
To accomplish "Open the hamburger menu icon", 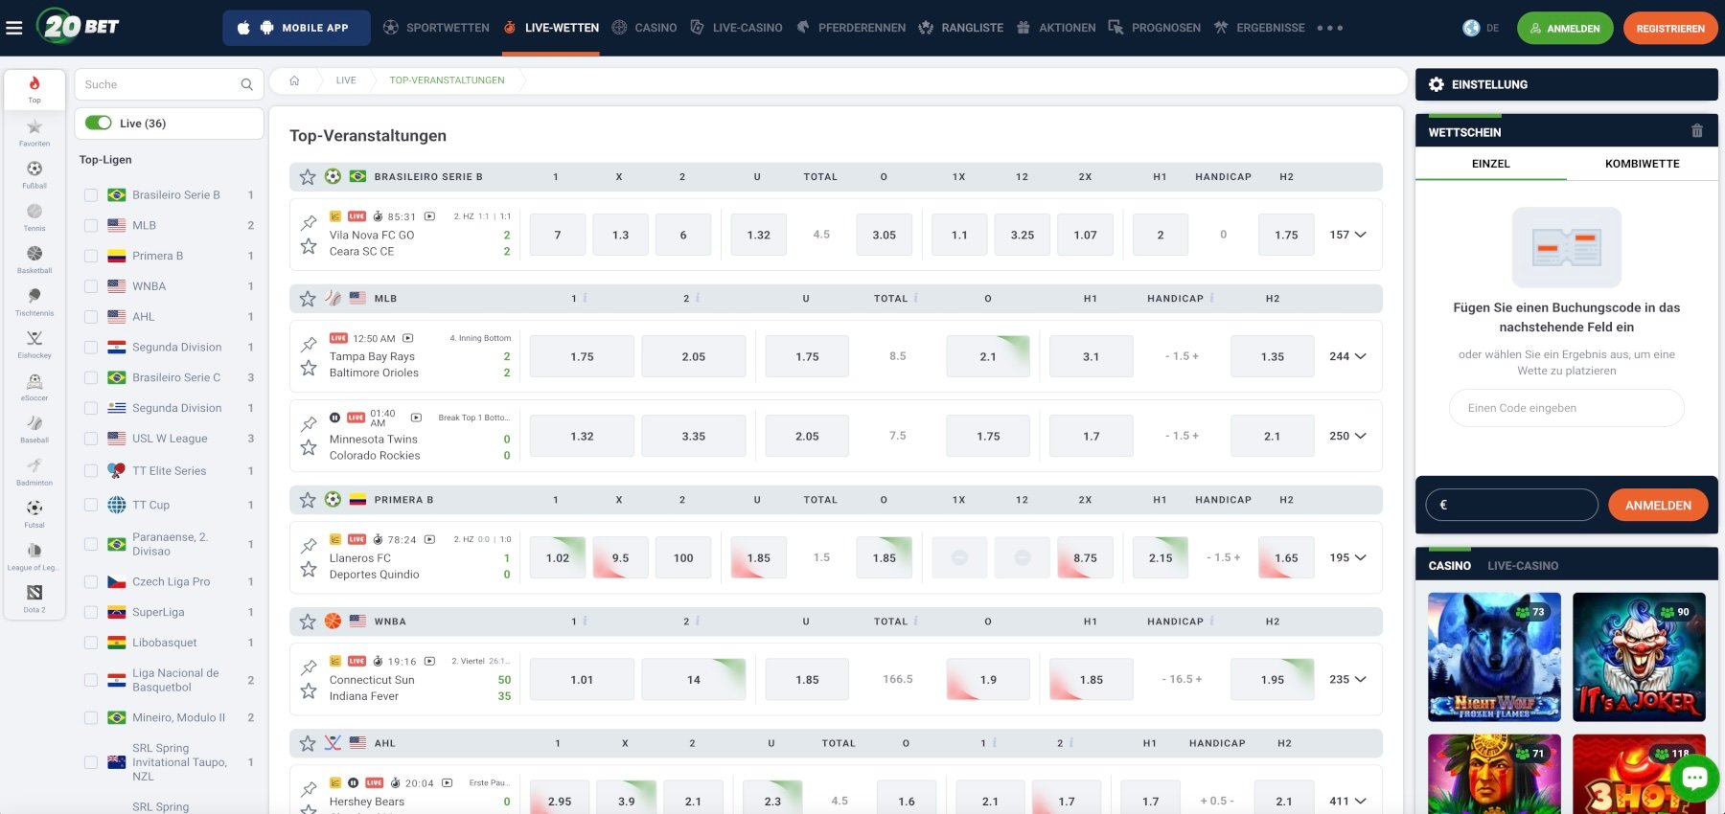I will tap(14, 28).
